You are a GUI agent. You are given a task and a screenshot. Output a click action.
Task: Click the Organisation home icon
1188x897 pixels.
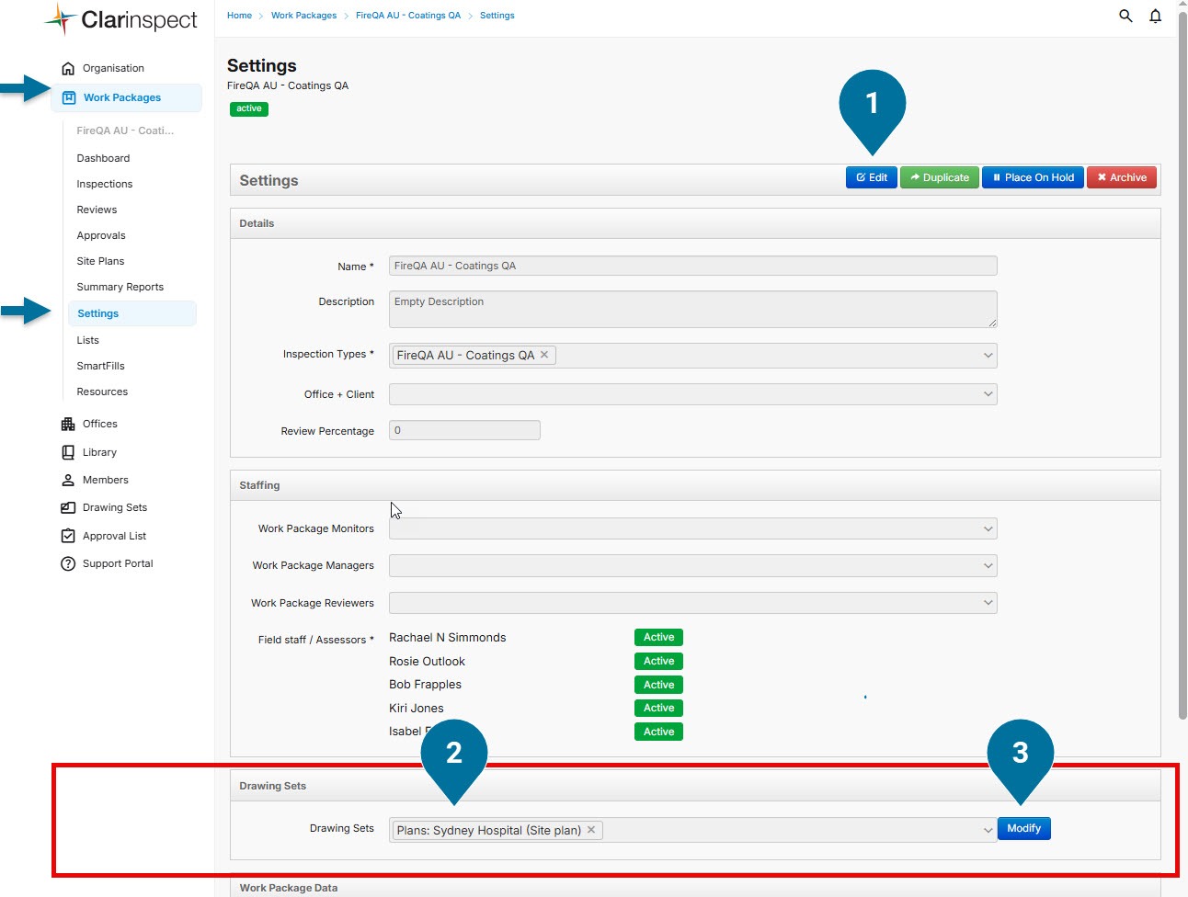[x=68, y=68]
